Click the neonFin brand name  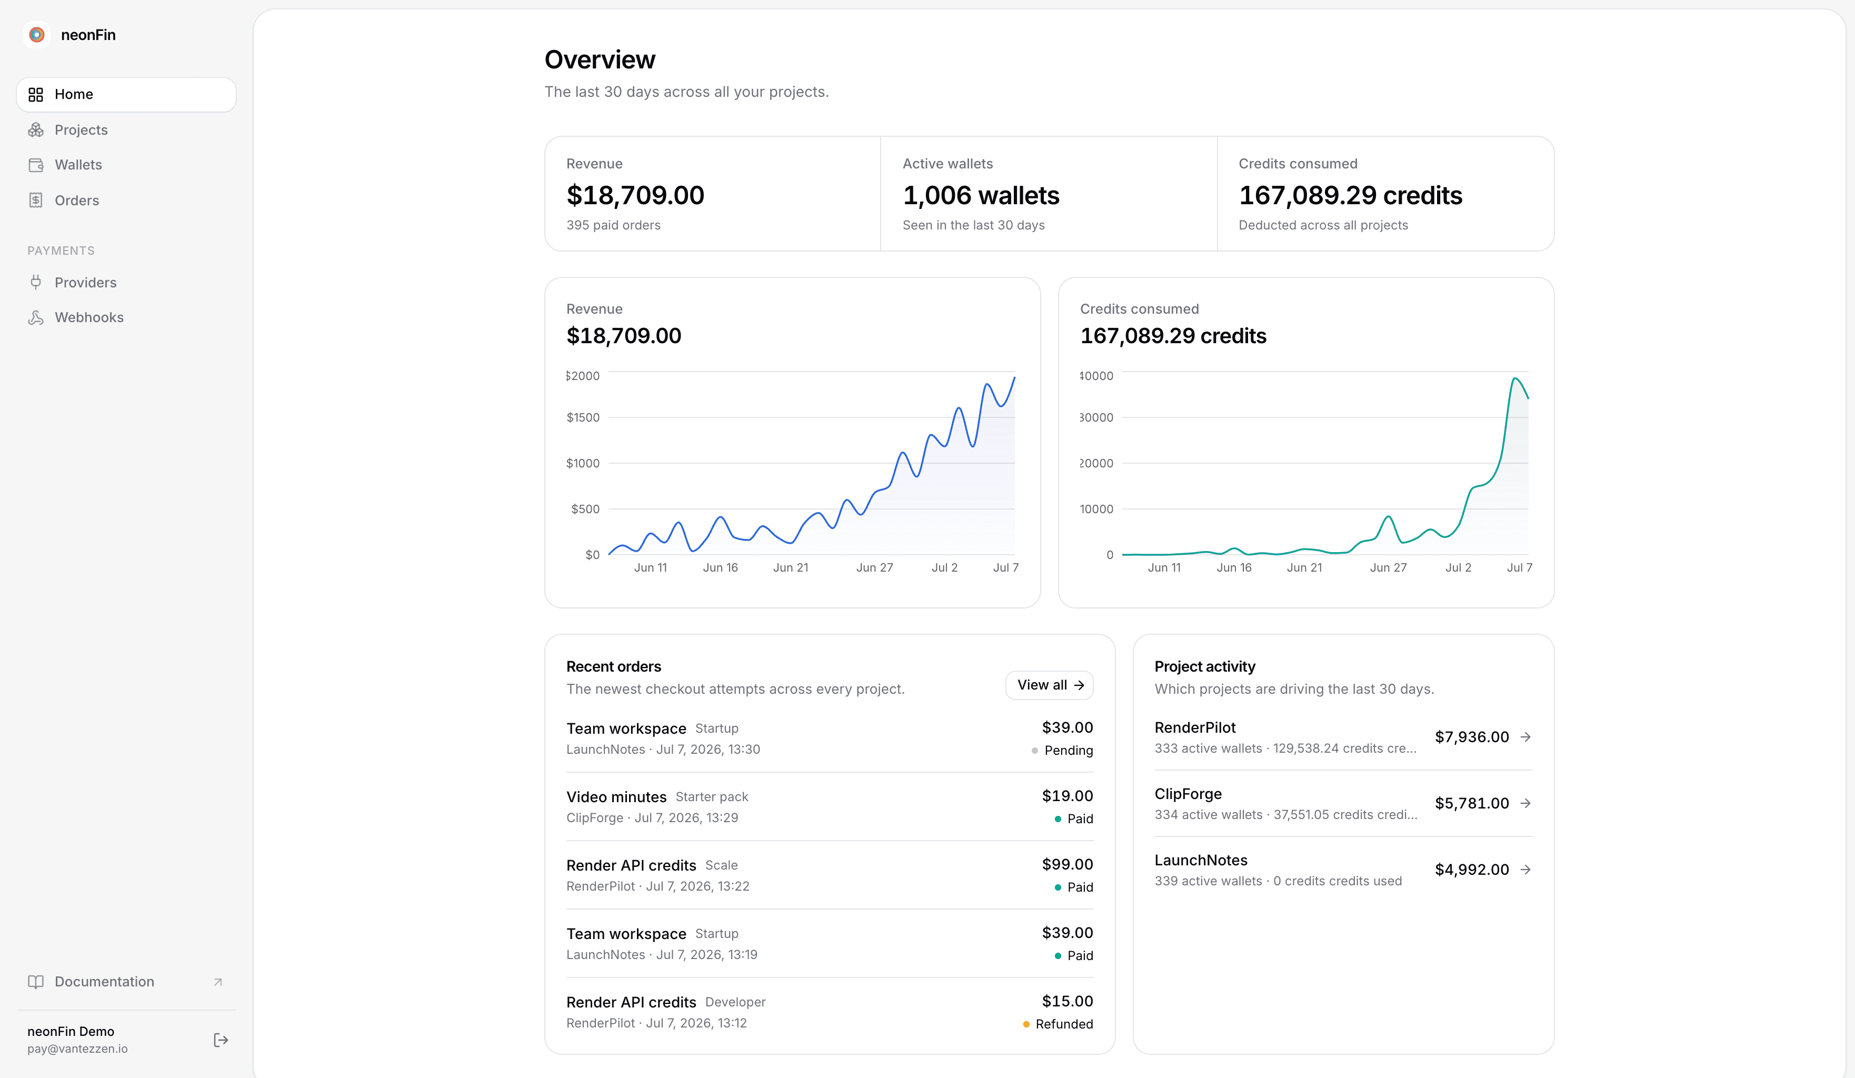click(88, 35)
